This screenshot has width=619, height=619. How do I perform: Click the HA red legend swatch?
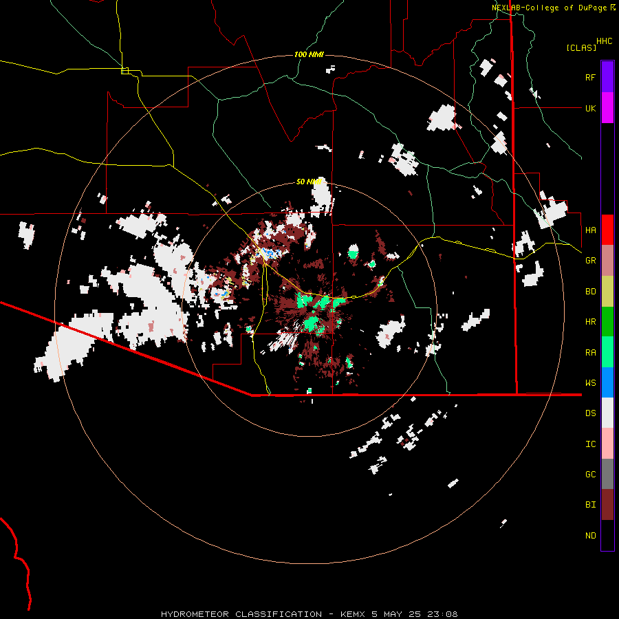point(607,230)
